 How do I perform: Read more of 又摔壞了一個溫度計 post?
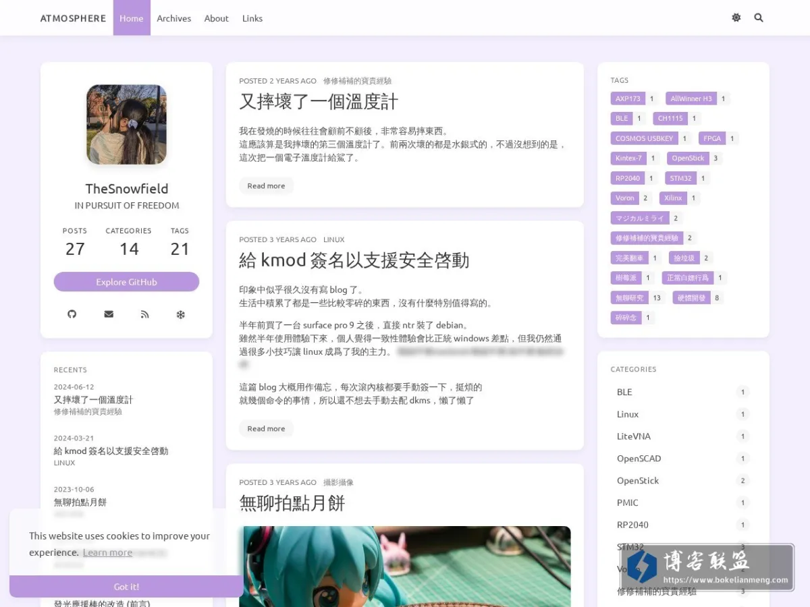tap(266, 185)
